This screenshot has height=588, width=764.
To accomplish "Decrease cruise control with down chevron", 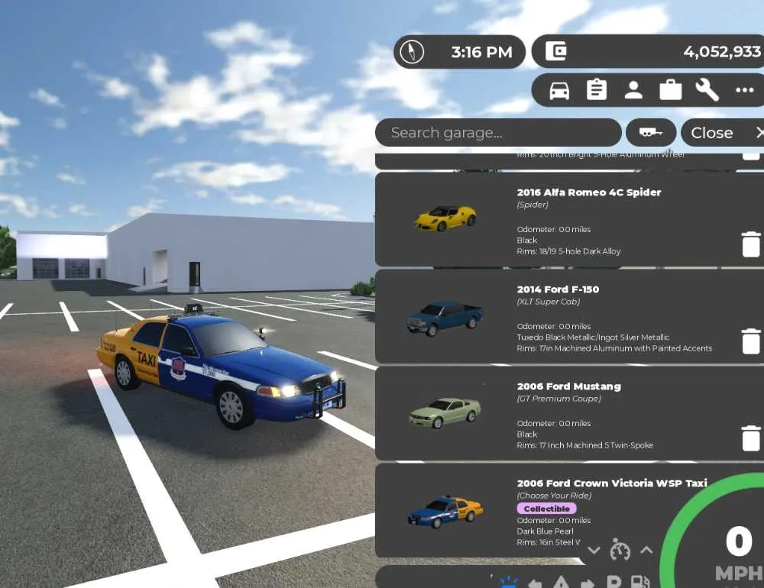I will tap(594, 551).
